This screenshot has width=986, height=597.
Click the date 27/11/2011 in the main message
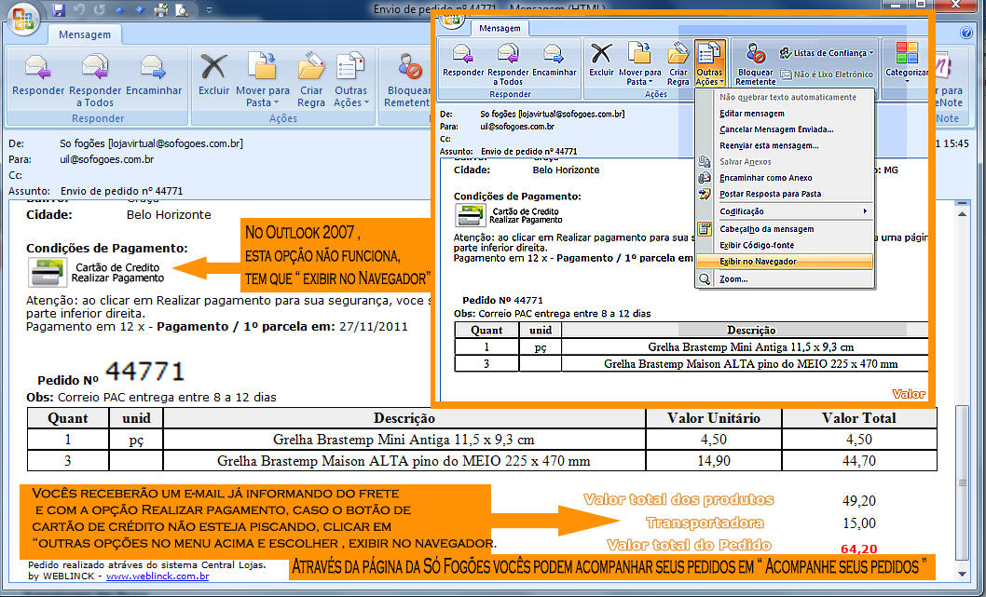374,327
